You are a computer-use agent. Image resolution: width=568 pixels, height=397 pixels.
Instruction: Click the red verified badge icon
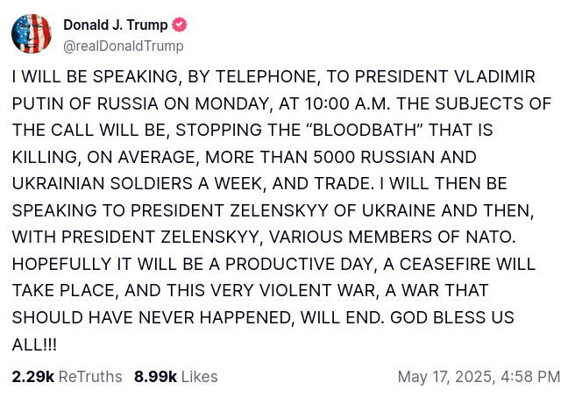[x=180, y=25]
